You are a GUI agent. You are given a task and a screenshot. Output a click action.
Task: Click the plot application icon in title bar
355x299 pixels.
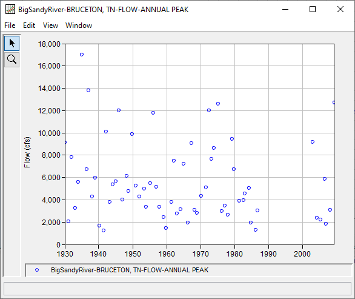click(10, 10)
